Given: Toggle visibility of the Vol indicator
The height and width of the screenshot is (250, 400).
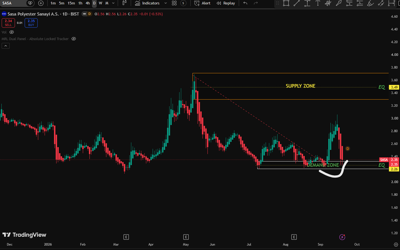Looking at the screenshot, I should pyautogui.click(x=12, y=32).
